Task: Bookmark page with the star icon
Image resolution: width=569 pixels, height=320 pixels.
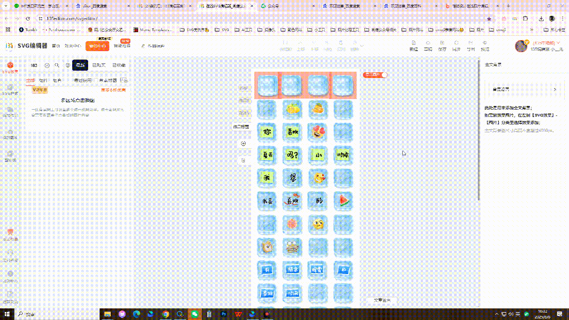Action: (489, 18)
